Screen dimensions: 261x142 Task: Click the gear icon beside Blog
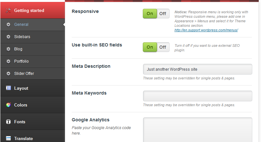pyautogui.click(x=8, y=49)
